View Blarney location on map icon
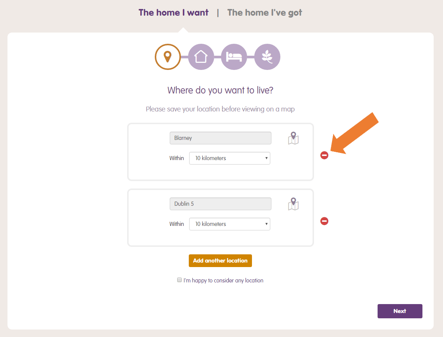This screenshot has width=443, height=337. pyautogui.click(x=293, y=138)
